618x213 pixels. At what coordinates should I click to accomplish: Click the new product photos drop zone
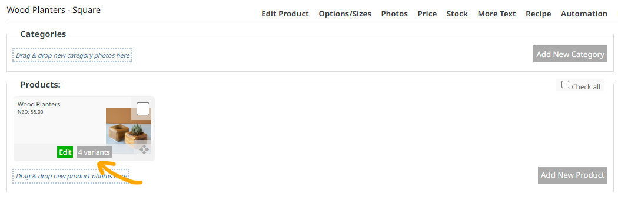pyautogui.click(x=71, y=176)
